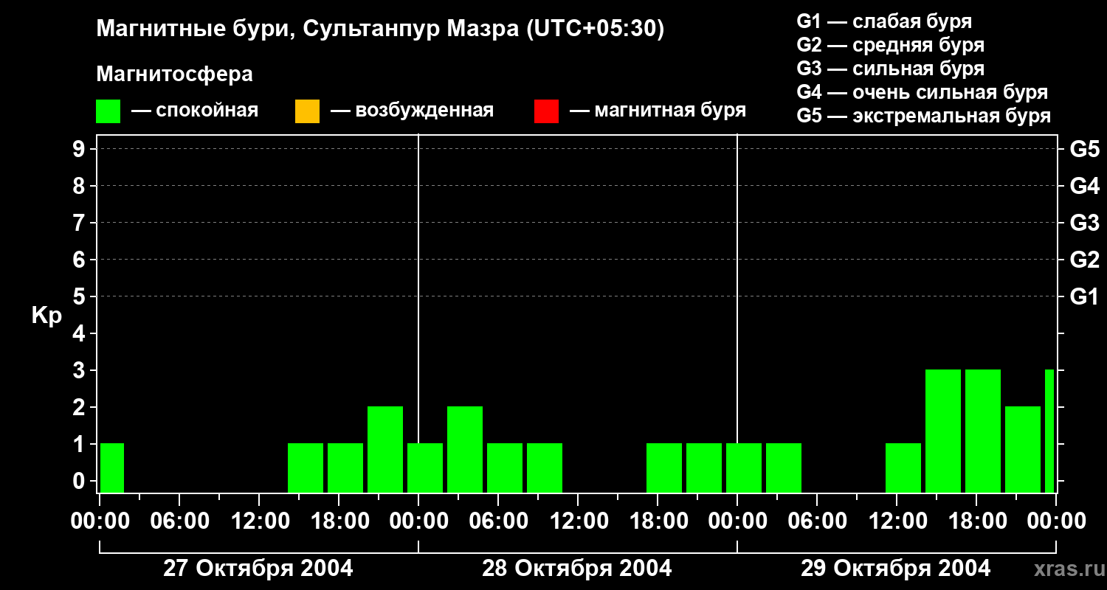This screenshot has height=590, width=1107.
Task: Click the right-axis 'G1' tick label
Action: [x=1085, y=296]
